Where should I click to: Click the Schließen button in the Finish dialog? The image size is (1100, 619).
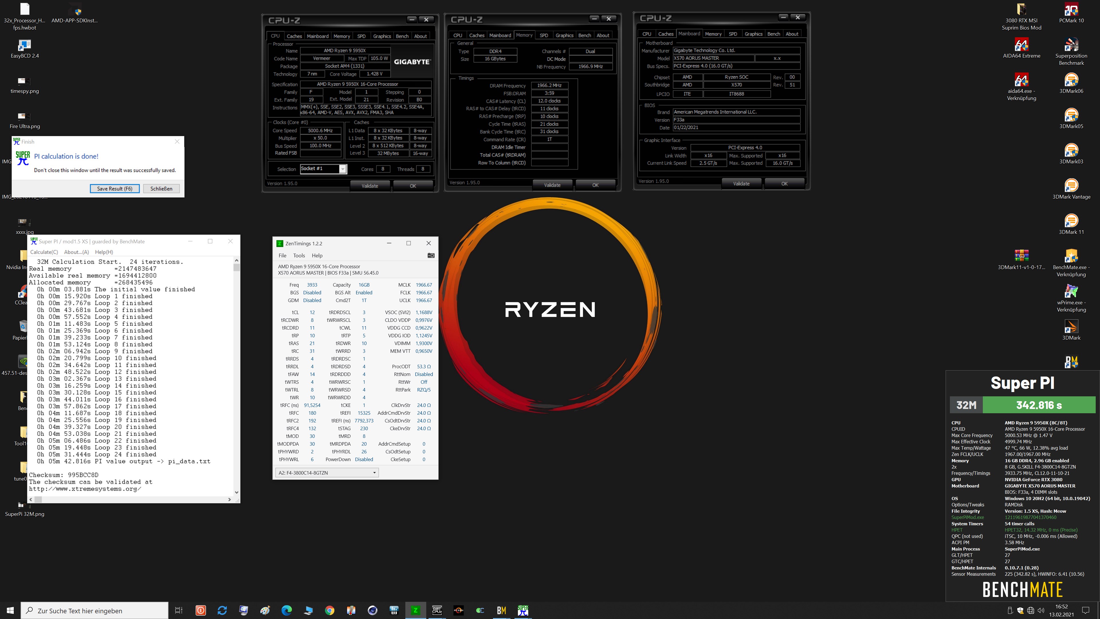(161, 188)
